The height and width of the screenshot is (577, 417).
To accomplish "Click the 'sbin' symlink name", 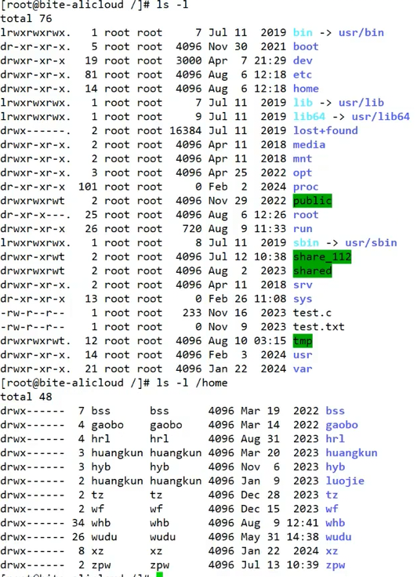I will [x=306, y=243].
